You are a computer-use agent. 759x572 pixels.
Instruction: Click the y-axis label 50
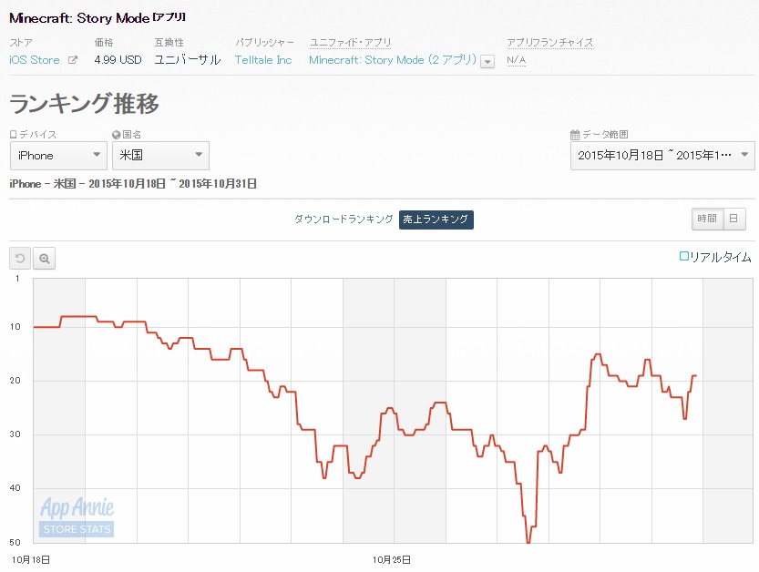15,543
